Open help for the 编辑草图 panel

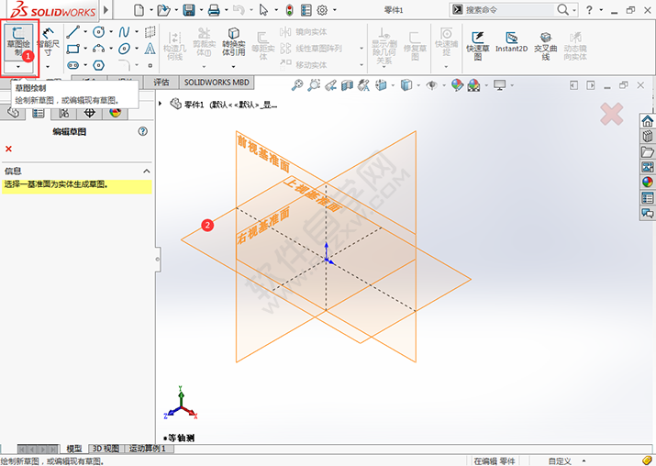click(142, 131)
